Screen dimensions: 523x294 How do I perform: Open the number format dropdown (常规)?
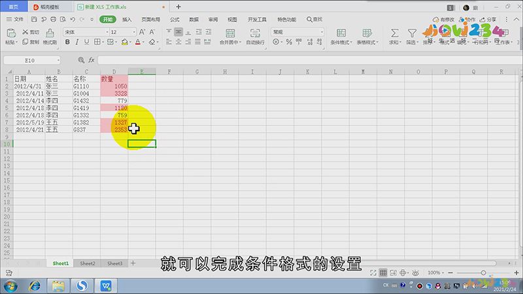point(322,32)
